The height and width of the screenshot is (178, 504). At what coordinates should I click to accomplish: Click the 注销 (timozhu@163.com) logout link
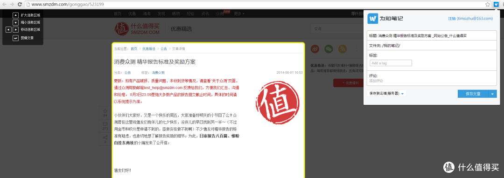pos(470,19)
